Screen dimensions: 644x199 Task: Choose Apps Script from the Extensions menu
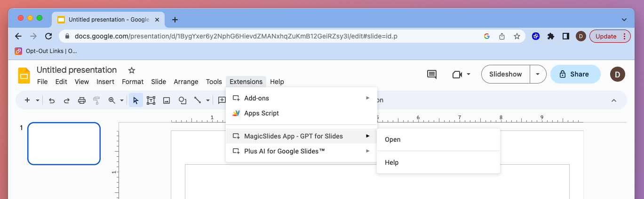302,113
